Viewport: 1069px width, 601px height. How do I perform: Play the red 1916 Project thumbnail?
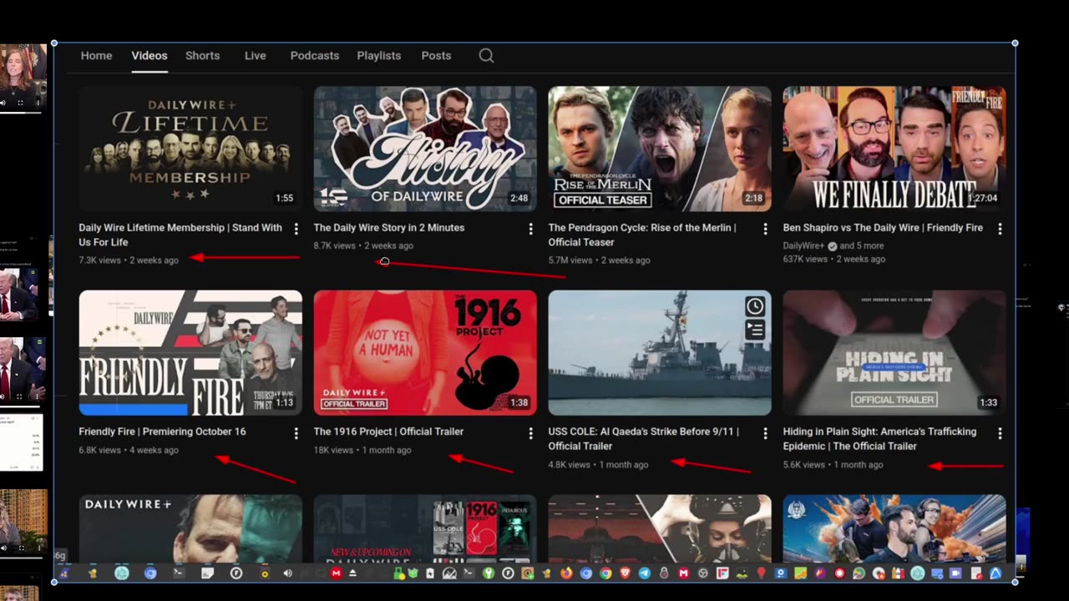click(x=425, y=352)
